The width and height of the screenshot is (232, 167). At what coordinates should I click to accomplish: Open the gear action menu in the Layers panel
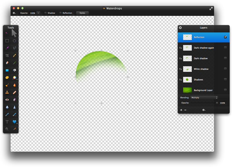click(x=204, y=110)
